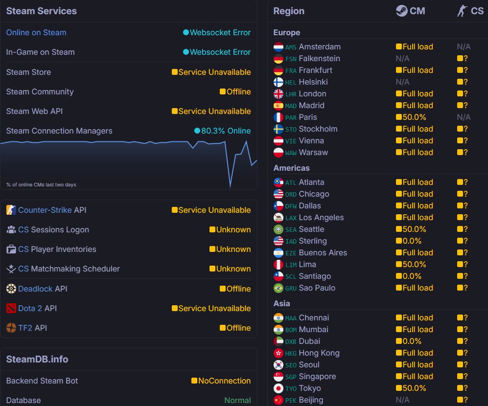Click the CS Player Inventories icon
The image size is (488, 406).
tap(11, 249)
